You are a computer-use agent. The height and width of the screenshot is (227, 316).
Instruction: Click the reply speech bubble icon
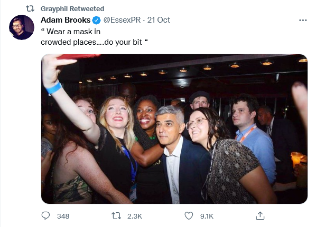[x=45, y=216]
